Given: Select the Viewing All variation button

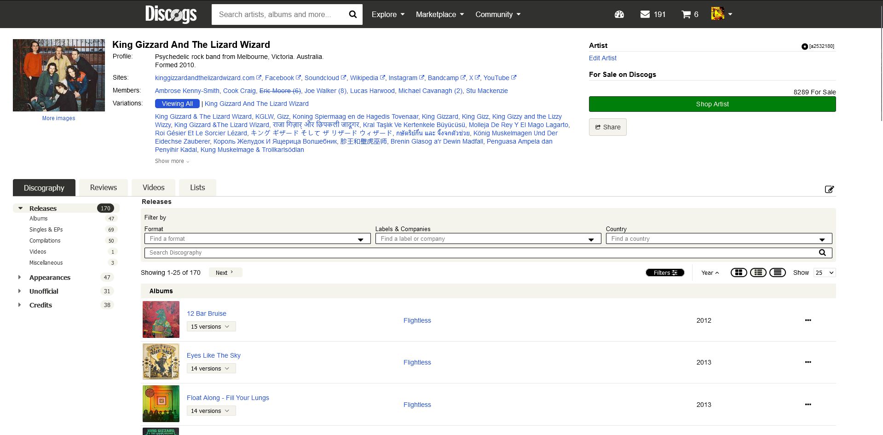Looking at the screenshot, I should point(177,104).
